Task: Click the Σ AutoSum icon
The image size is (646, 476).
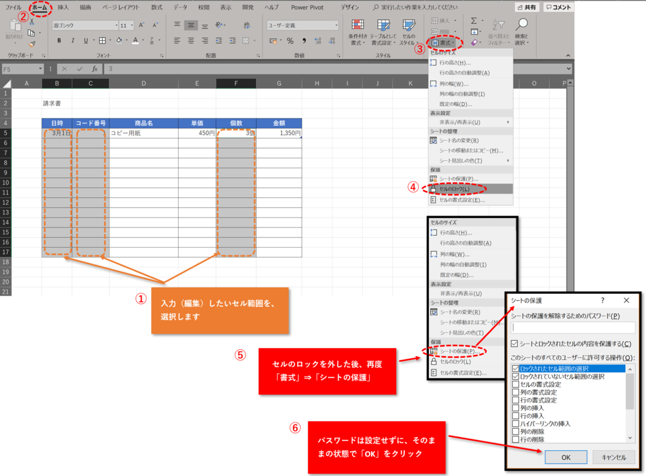Action: 473,21
